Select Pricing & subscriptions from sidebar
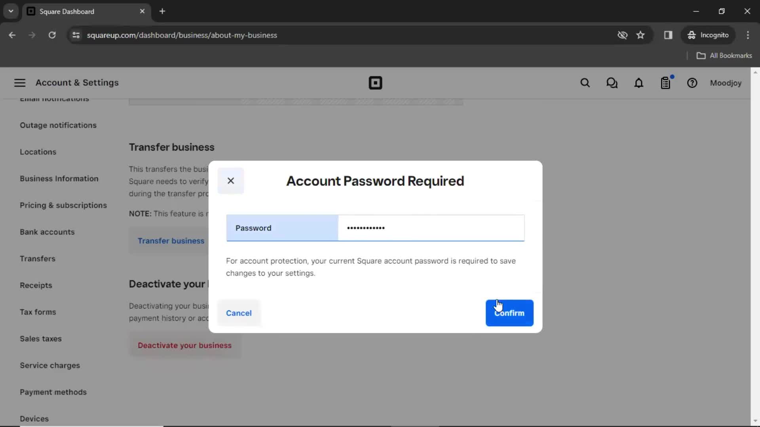Viewport: 760px width, 427px height. pyautogui.click(x=63, y=205)
